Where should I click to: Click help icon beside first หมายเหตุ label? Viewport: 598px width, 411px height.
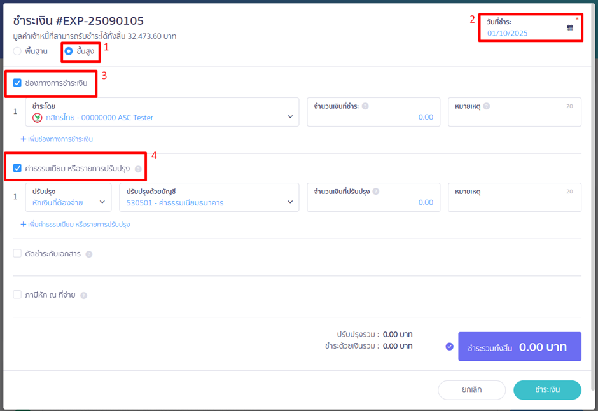pyautogui.click(x=487, y=107)
